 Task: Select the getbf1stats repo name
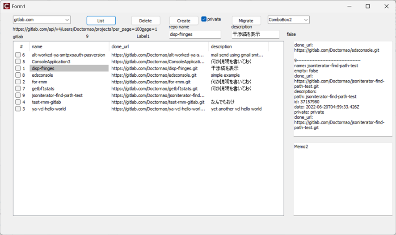click(x=43, y=88)
